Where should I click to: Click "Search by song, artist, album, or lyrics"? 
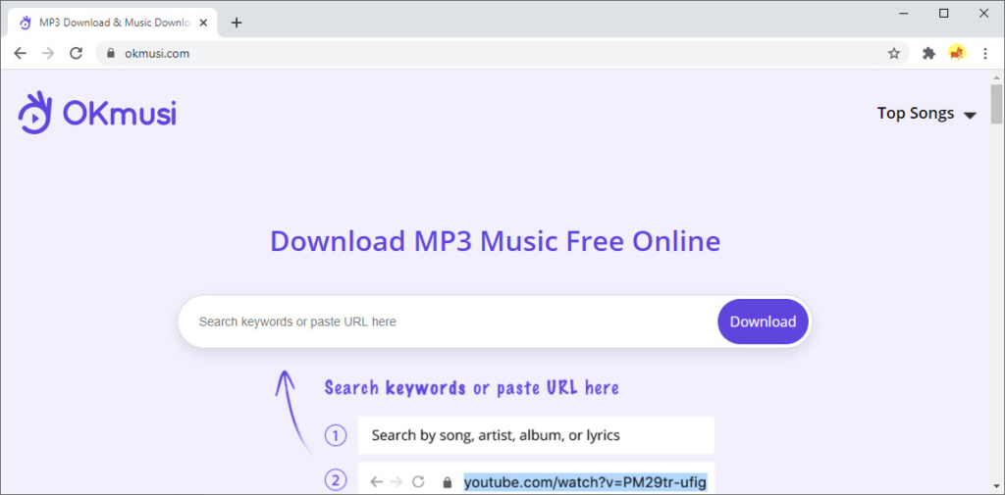click(536, 435)
